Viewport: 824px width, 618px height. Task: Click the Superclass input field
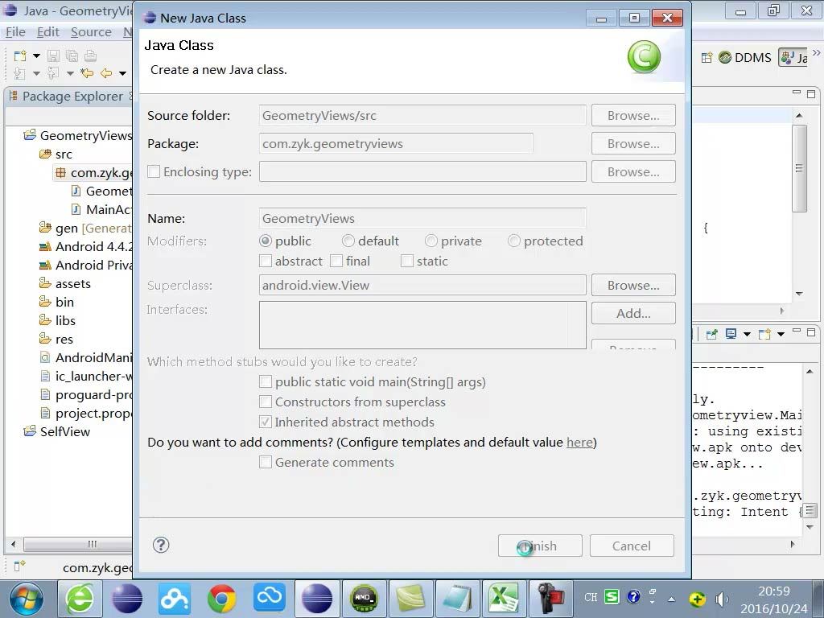(x=422, y=286)
